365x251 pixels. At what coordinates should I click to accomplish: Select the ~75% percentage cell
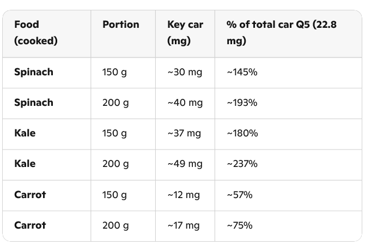tap(239, 225)
